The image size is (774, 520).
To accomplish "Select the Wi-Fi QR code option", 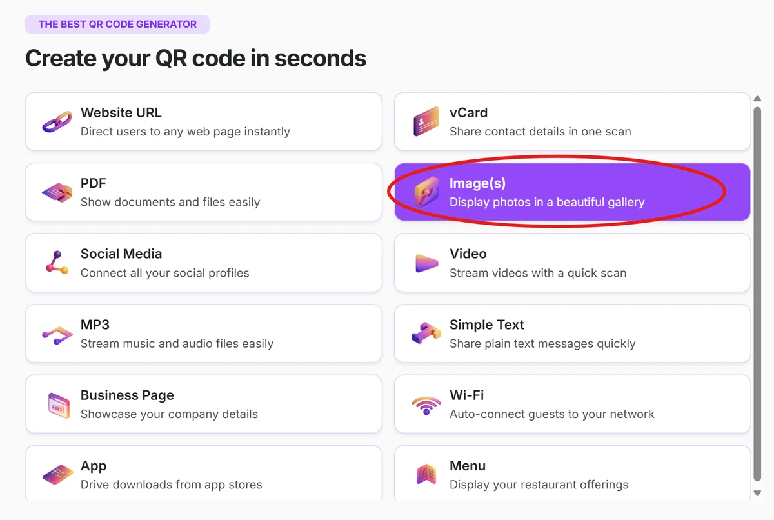I will (x=571, y=404).
